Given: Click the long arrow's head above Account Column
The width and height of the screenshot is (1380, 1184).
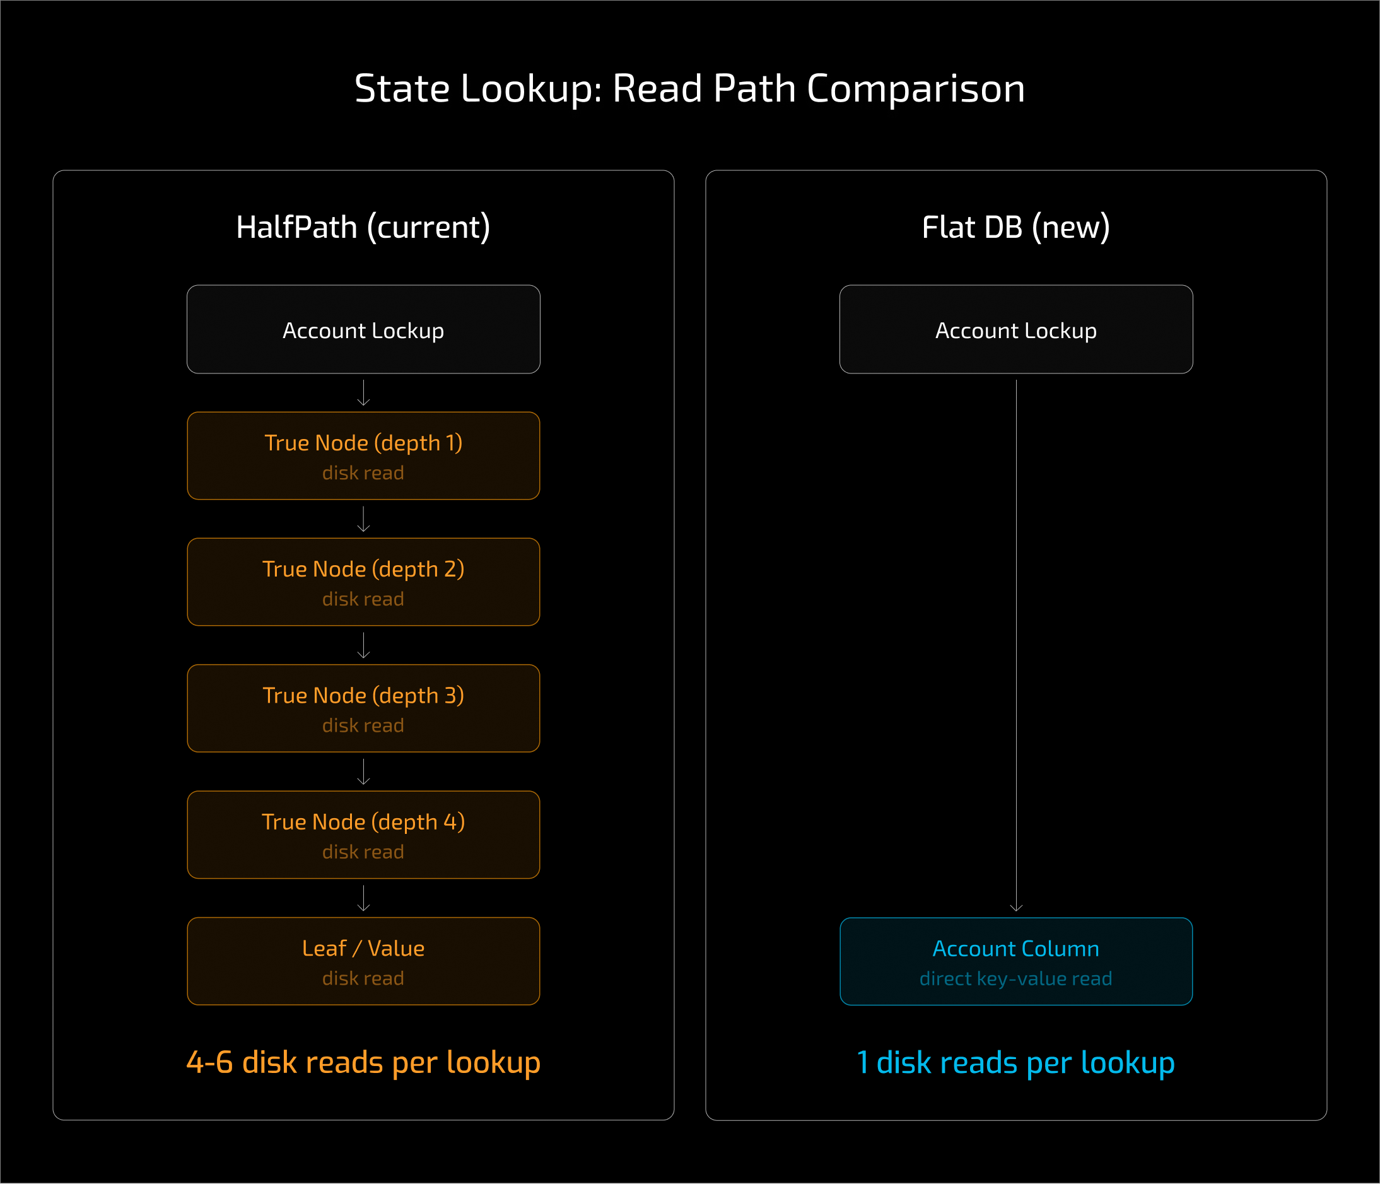Looking at the screenshot, I should [1016, 907].
